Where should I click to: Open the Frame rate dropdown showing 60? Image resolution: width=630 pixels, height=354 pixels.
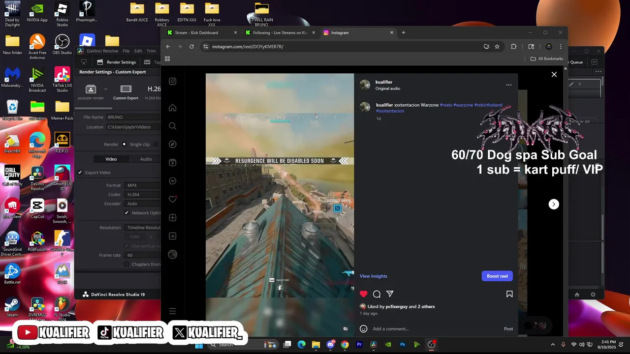(x=143, y=255)
